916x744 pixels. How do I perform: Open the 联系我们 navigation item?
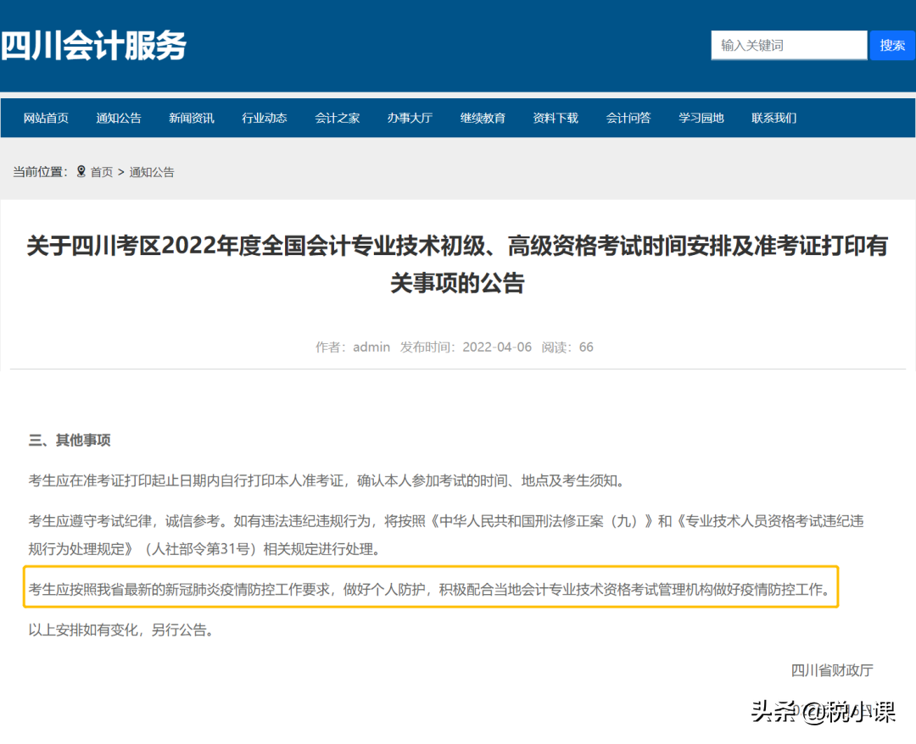774,118
